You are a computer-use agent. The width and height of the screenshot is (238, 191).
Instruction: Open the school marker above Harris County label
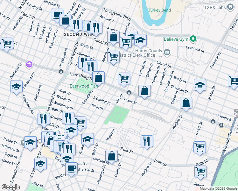point(140,41)
